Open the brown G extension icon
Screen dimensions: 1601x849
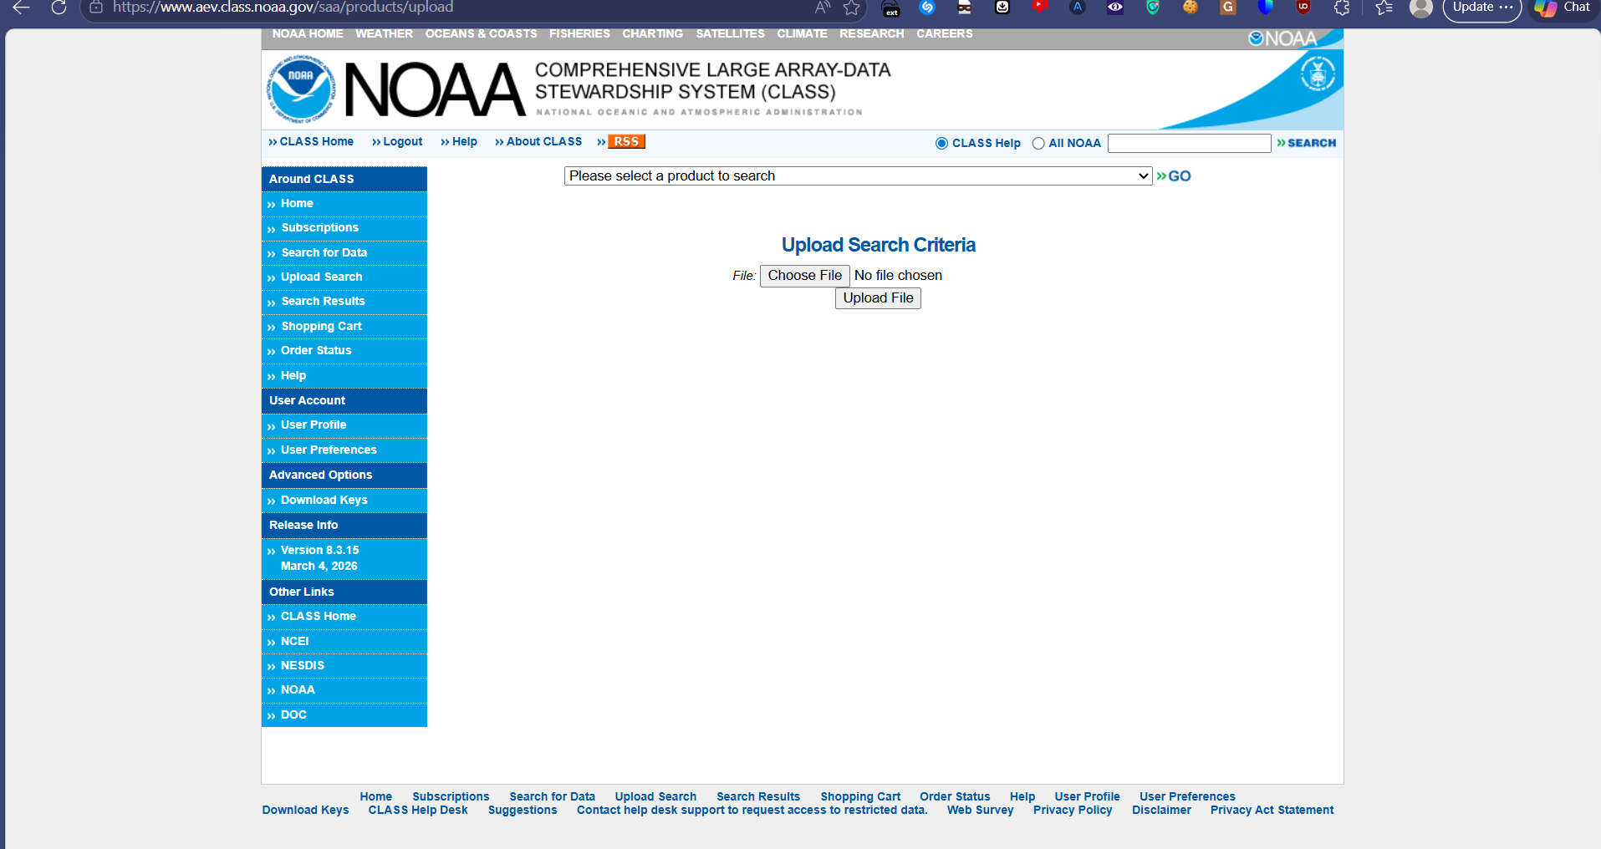point(1228,8)
